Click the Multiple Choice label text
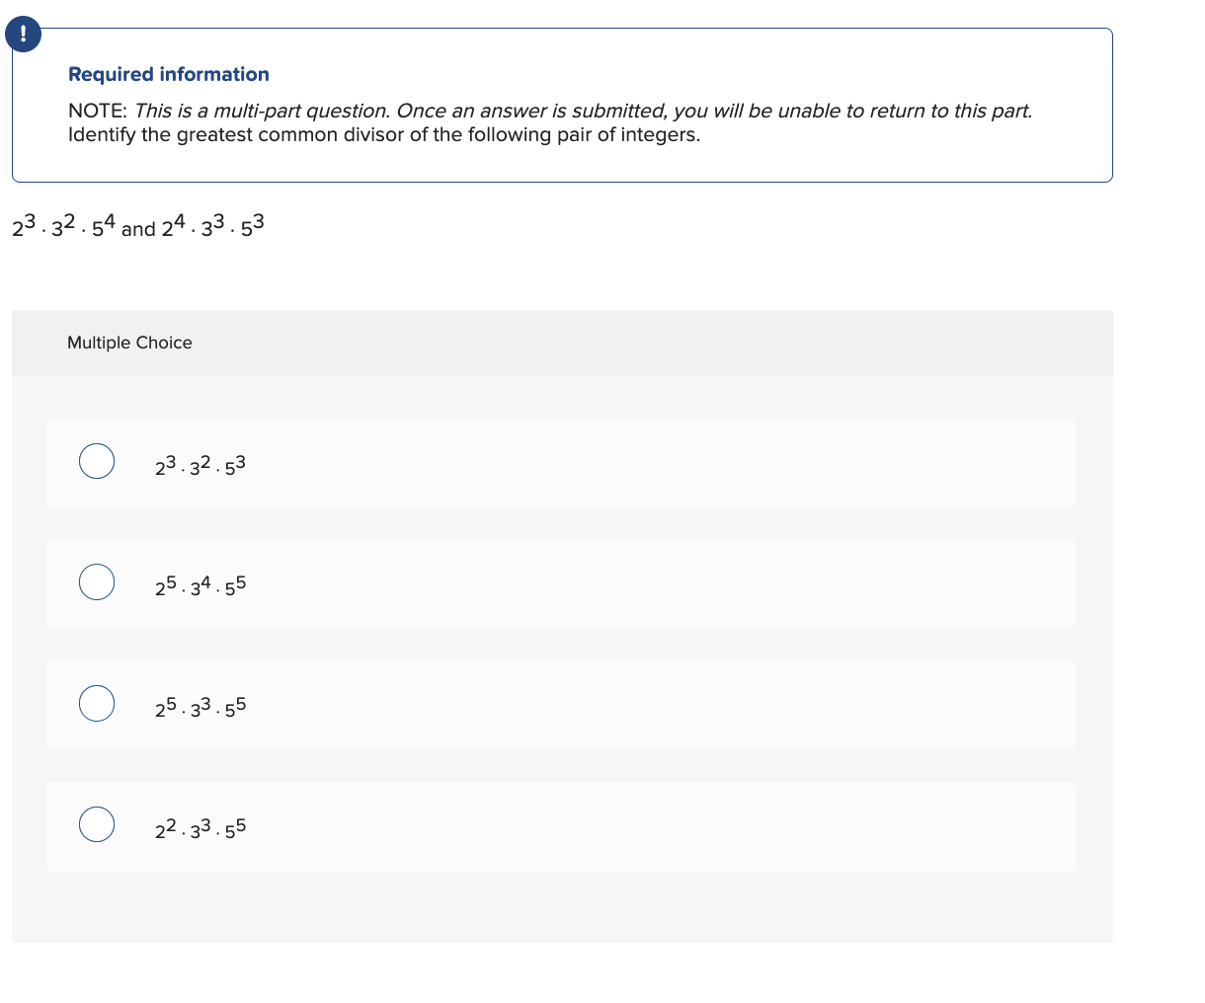Viewport: 1205px width, 1003px height. point(129,343)
